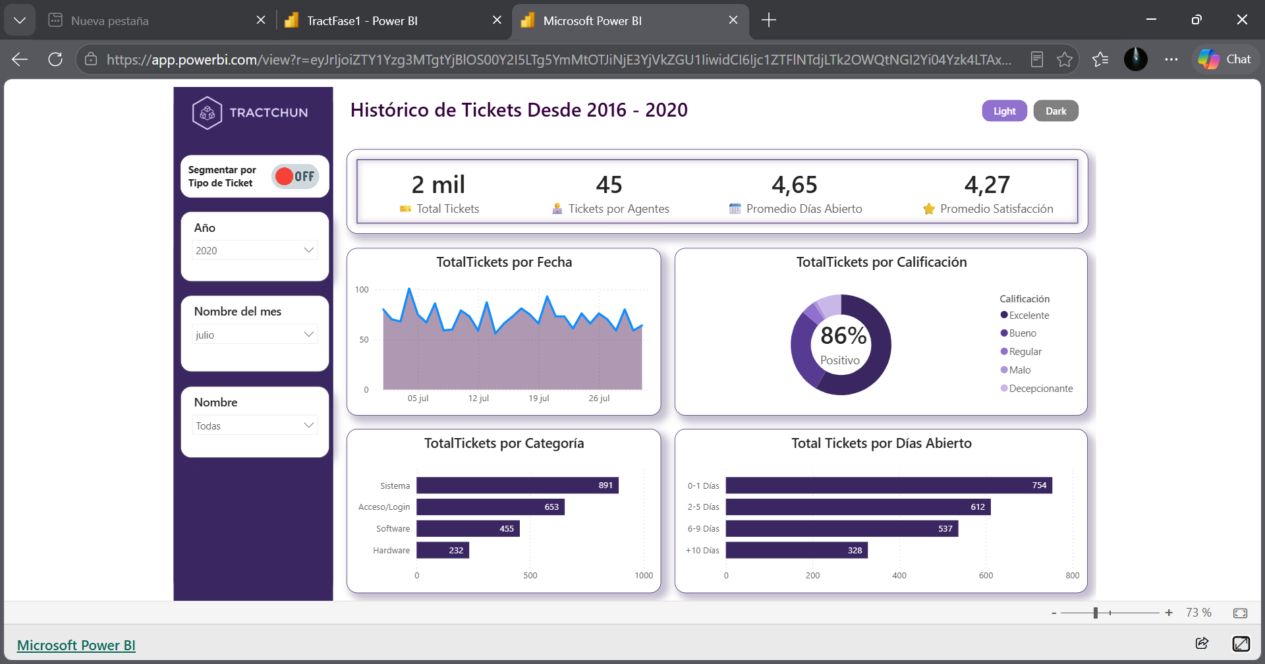Open browser settings and more menu
Viewport: 1265px width, 664px height.
1171,59
